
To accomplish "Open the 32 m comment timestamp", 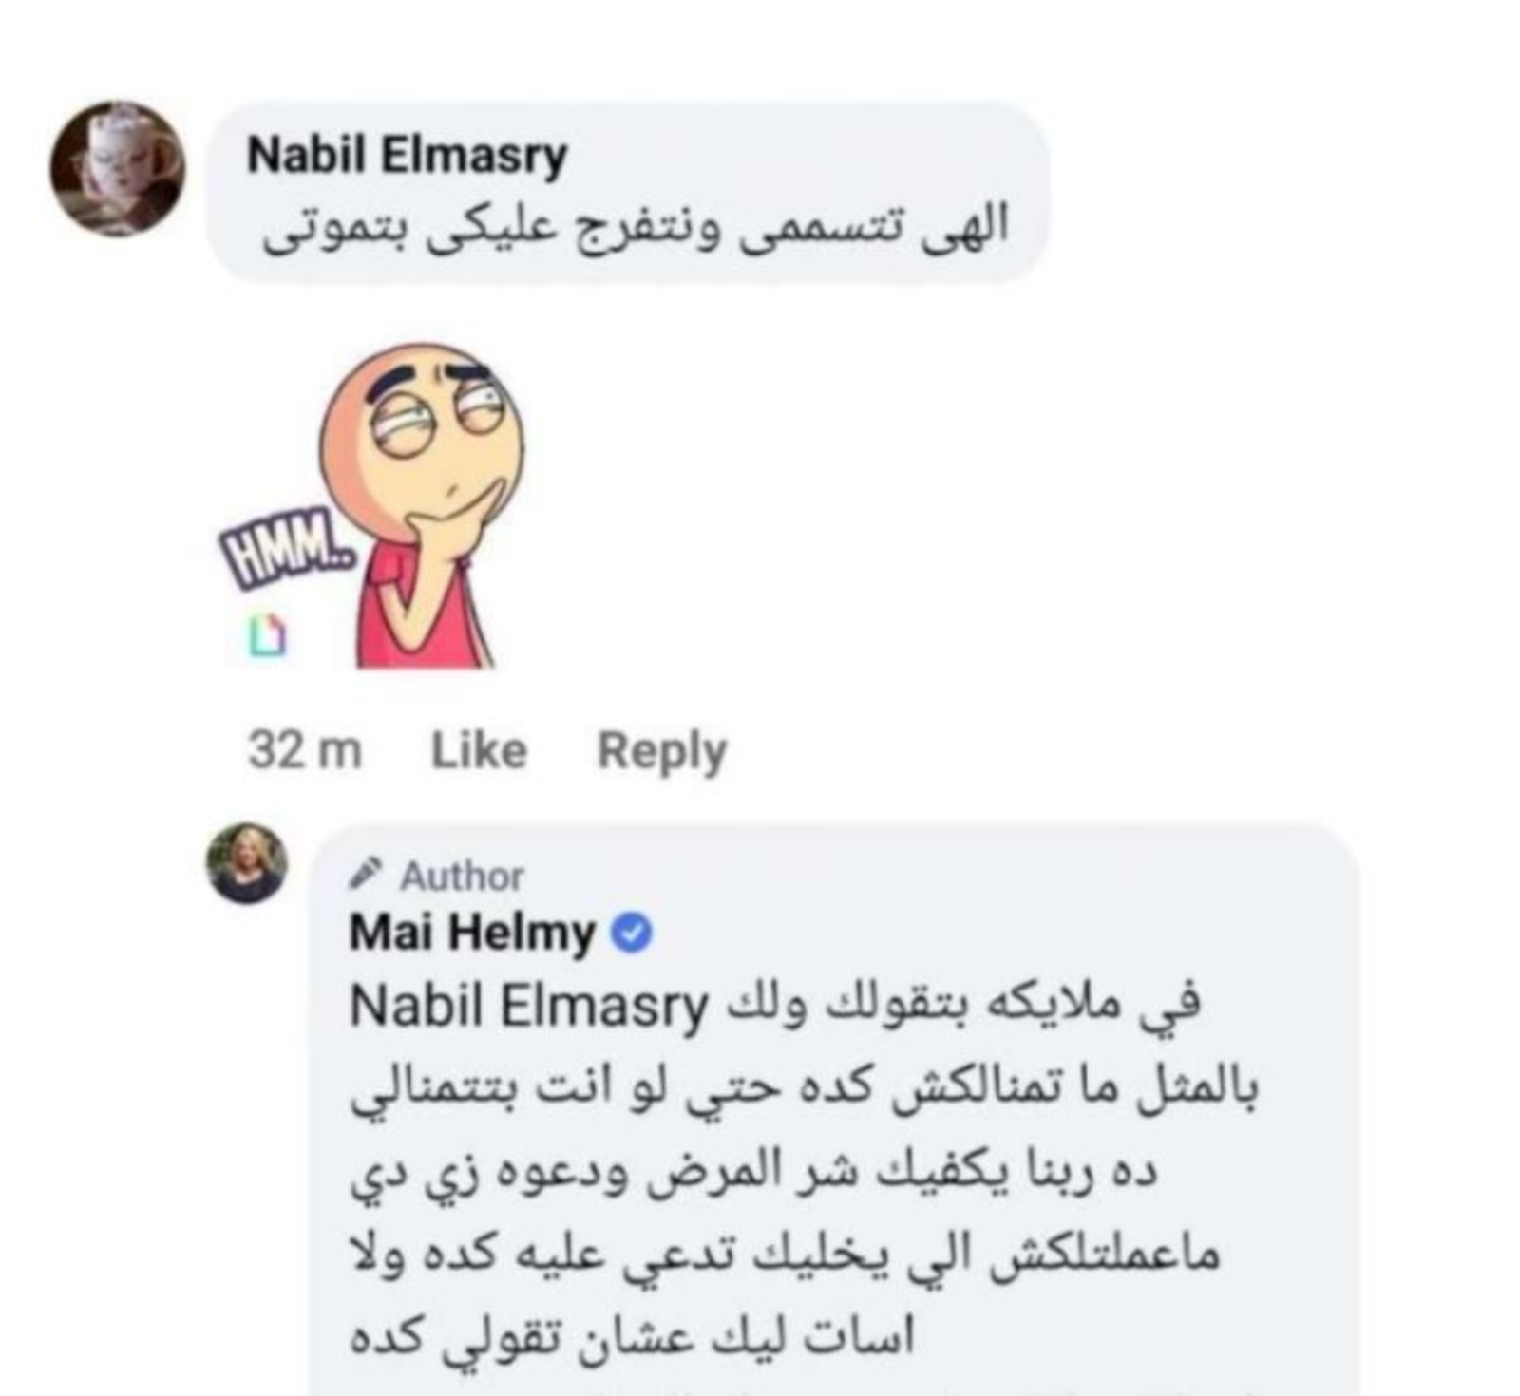I will pos(305,750).
